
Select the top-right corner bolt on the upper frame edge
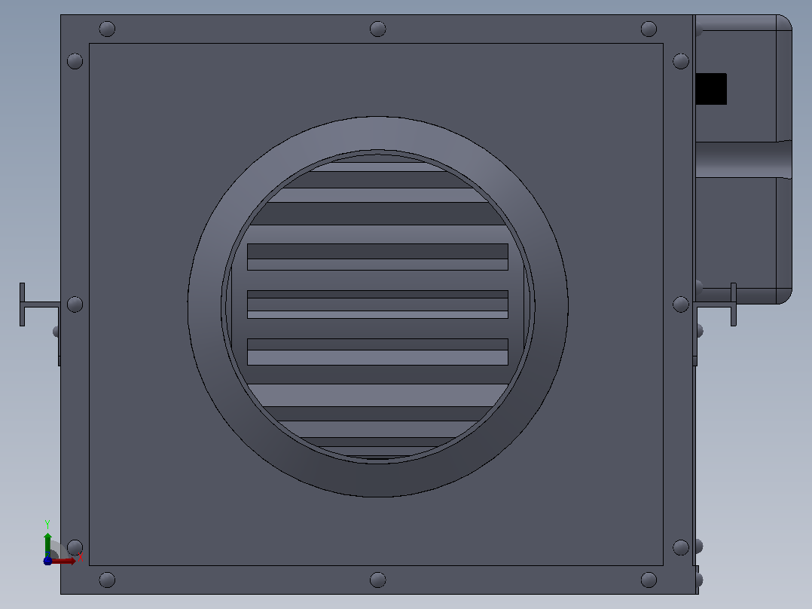click(649, 29)
